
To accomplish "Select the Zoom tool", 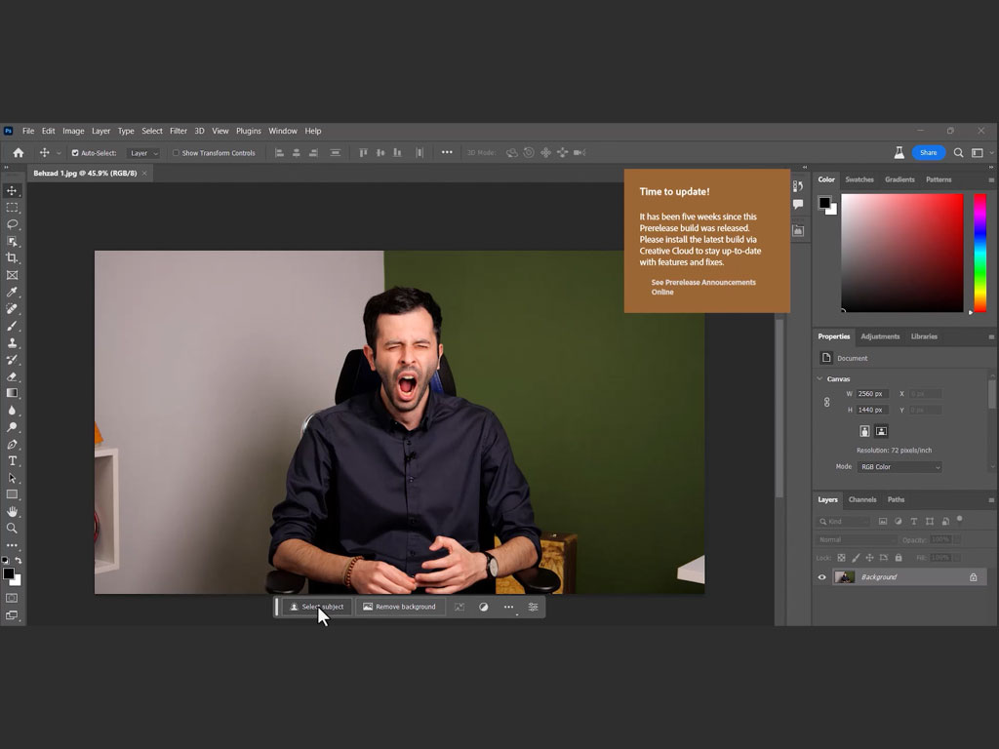I will (12, 528).
